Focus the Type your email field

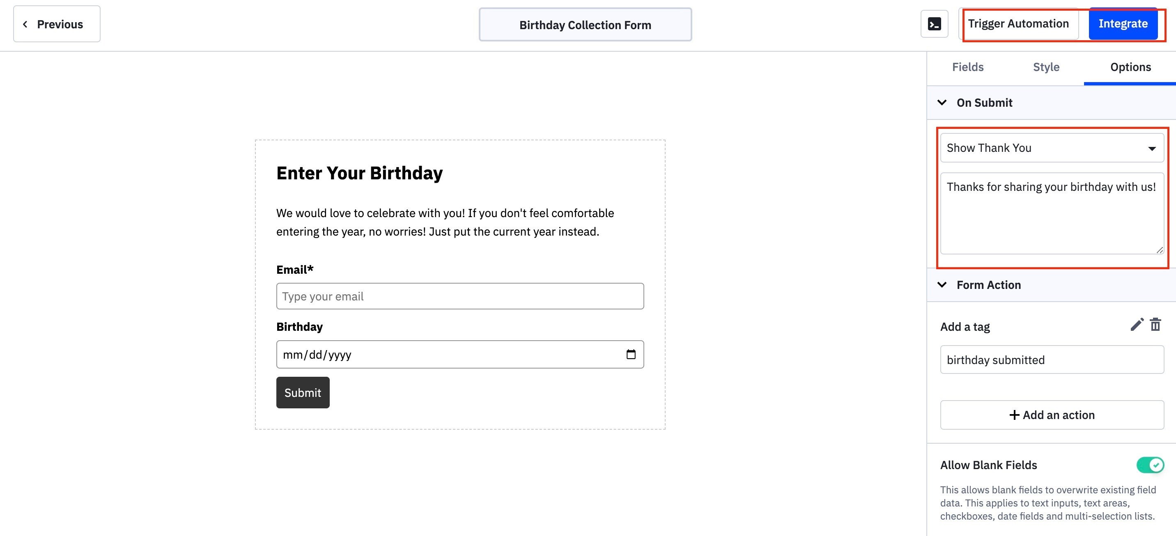pyautogui.click(x=460, y=296)
